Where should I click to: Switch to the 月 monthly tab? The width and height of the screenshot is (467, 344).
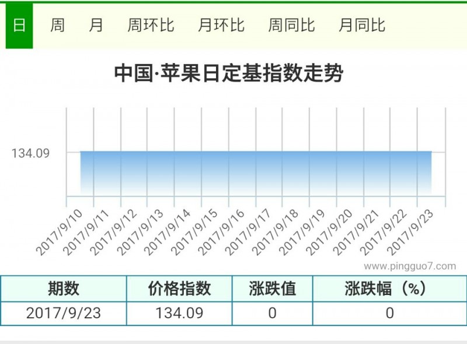click(x=96, y=25)
